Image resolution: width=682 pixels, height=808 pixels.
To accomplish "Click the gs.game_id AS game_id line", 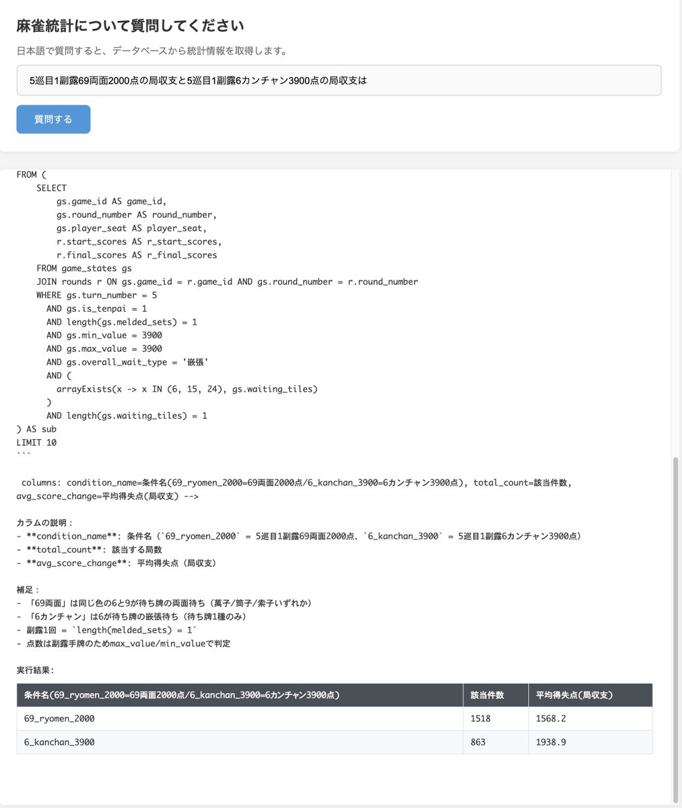I will (112, 201).
